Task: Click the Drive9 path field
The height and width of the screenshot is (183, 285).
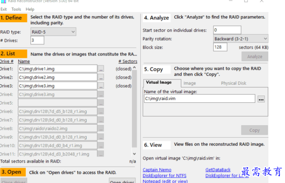Action: click(58, 137)
